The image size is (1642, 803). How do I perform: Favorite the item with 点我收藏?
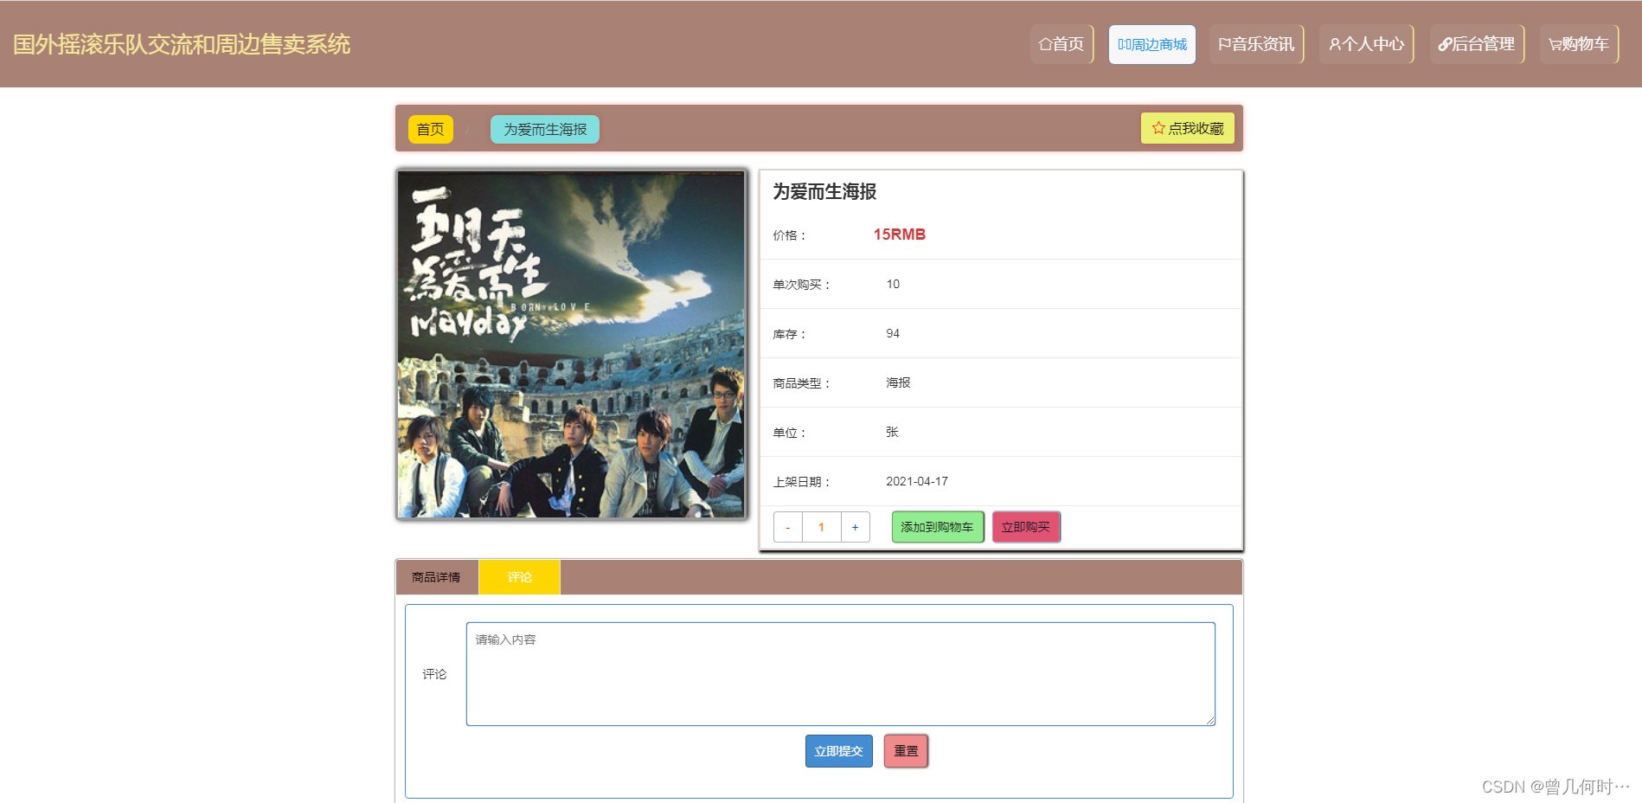[1188, 128]
